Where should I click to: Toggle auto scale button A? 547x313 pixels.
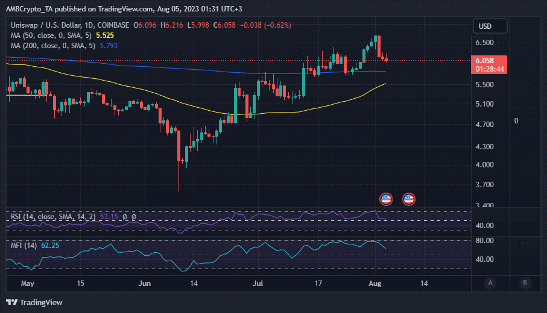point(490,283)
